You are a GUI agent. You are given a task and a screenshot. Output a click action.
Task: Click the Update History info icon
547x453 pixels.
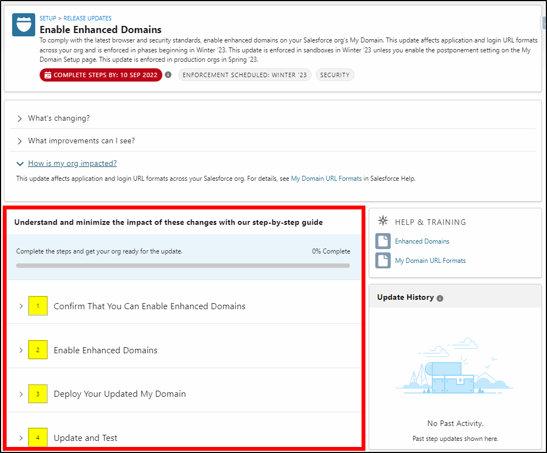click(x=440, y=298)
